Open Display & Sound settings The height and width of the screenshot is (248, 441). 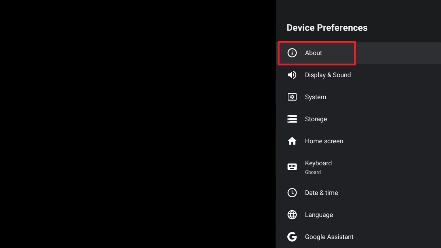pos(328,75)
